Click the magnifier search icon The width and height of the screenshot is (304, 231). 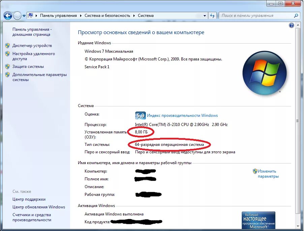coord(296,16)
